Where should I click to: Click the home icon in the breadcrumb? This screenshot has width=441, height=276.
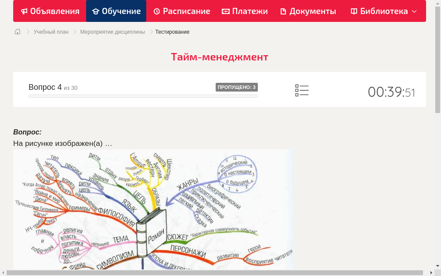pyautogui.click(x=17, y=32)
